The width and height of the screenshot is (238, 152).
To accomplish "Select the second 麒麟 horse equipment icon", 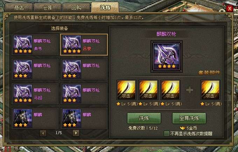I will [x=72, y=118].
